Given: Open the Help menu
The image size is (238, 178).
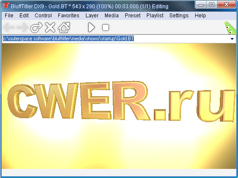Looking at the screenshot, I should tap(200, 16).
